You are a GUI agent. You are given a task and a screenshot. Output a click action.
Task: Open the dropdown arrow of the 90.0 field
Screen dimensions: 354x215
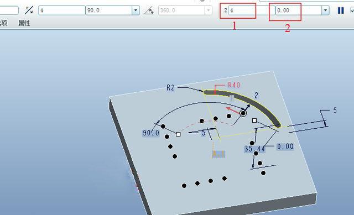(x=136, y=11)
